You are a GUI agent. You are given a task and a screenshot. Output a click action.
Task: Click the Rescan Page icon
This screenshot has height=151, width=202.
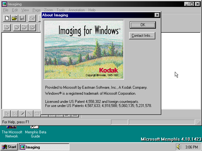click(32, 28)
